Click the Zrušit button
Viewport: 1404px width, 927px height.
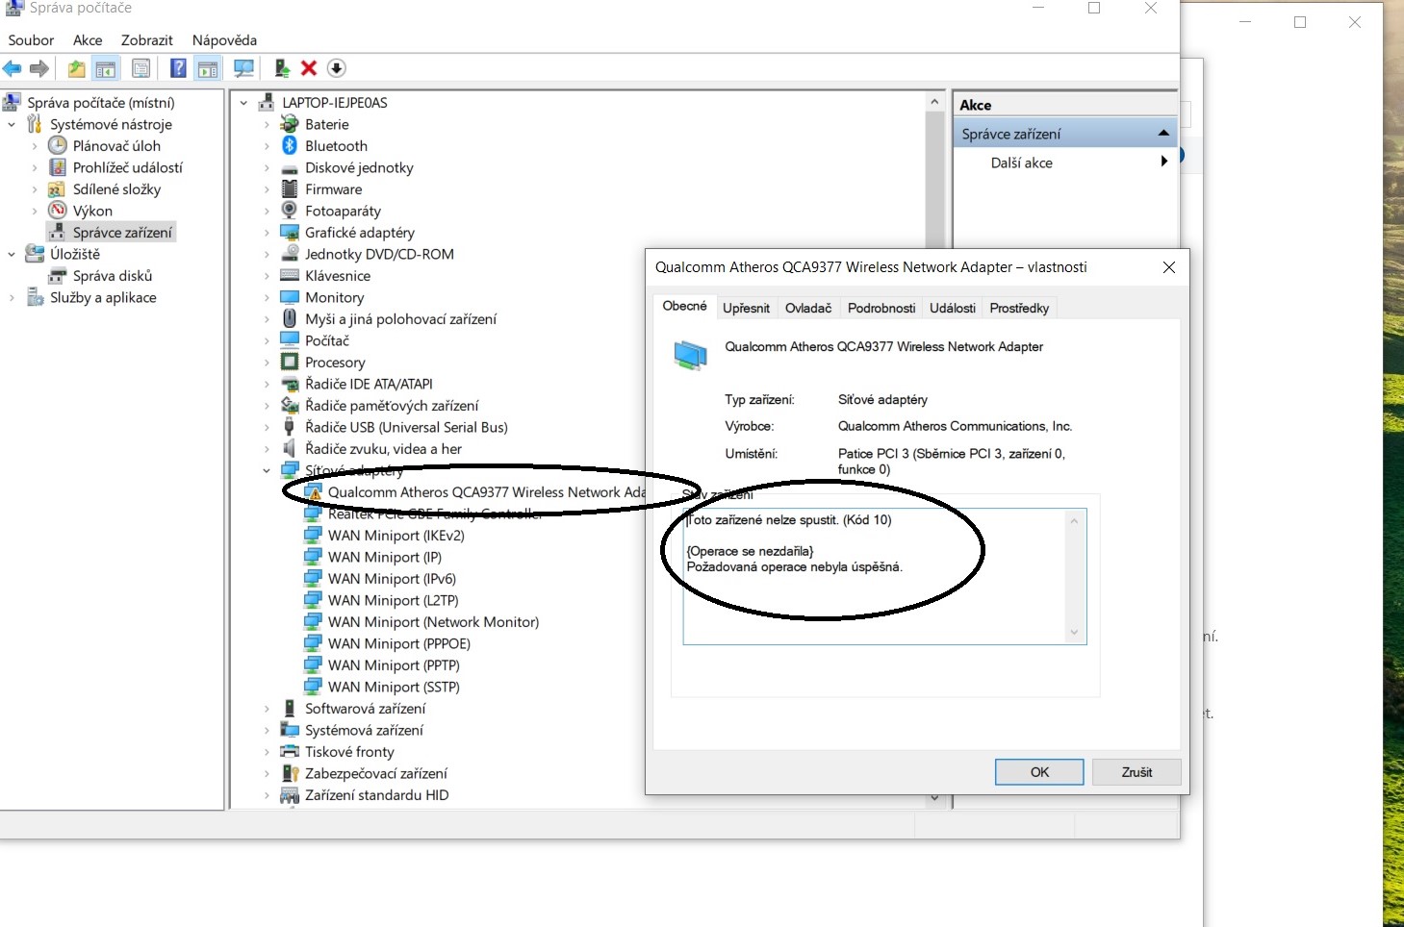click(1136, 772)
